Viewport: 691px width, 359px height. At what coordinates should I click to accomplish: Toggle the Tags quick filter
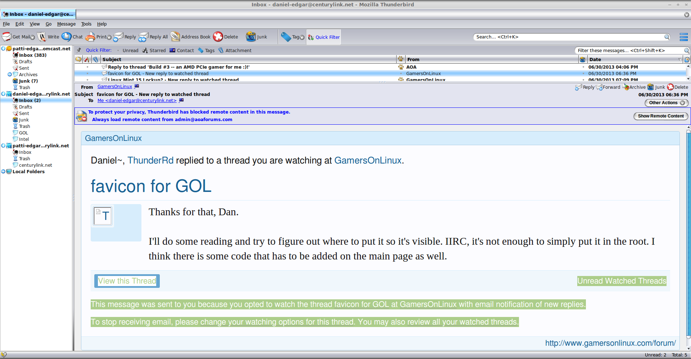pyautogui.click(x=206, y=50)
